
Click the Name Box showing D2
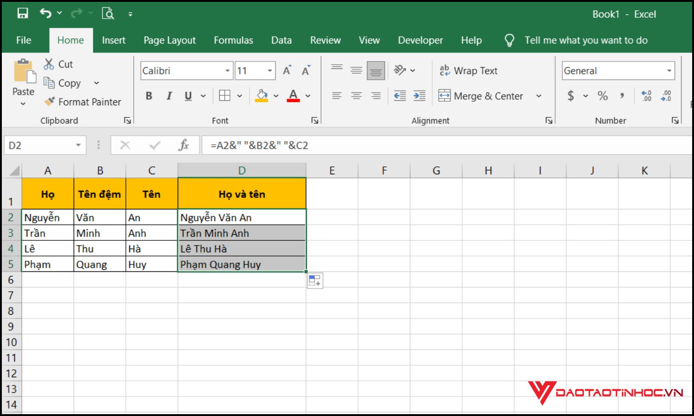39,145
